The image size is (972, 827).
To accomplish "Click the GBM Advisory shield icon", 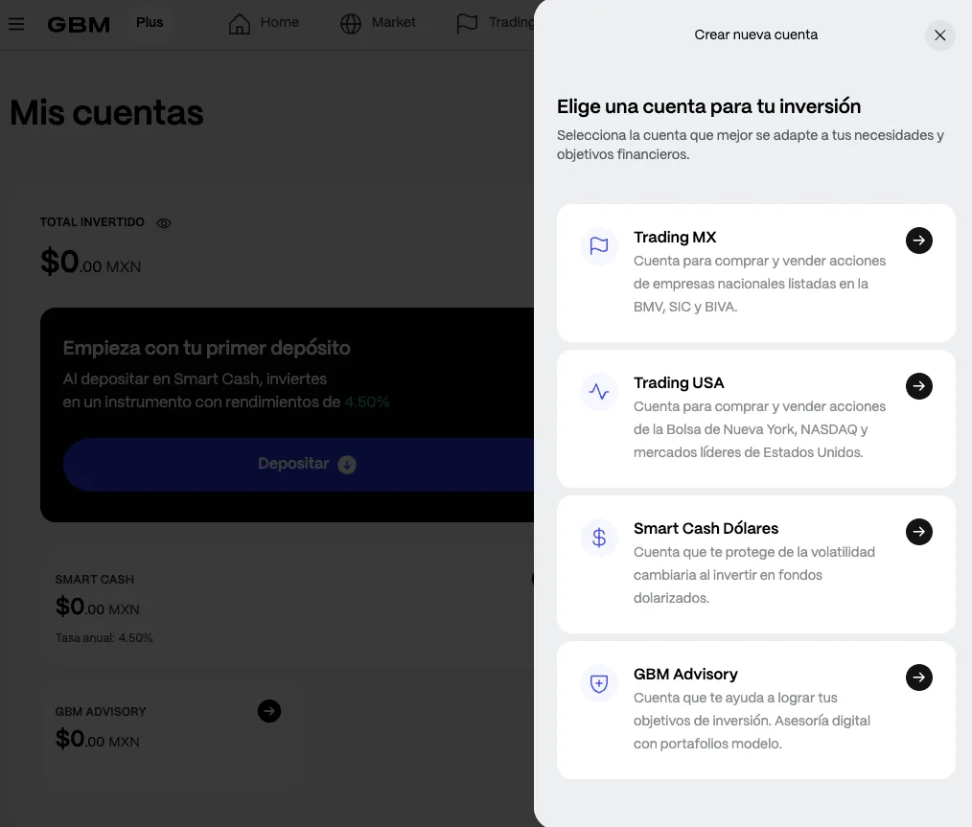I will pyautogui.click(x=599, y=683).
